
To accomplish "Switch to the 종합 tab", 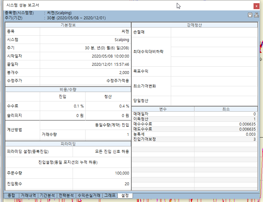I will tap(11, 195).
